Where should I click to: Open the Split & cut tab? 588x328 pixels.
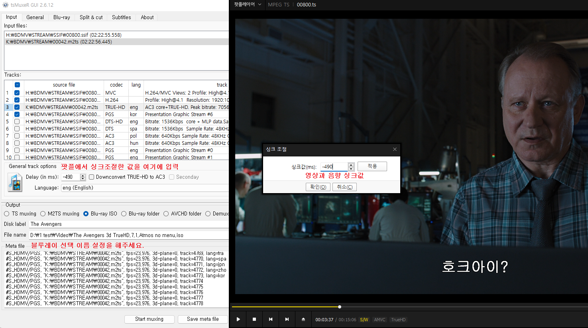point(91,17)
